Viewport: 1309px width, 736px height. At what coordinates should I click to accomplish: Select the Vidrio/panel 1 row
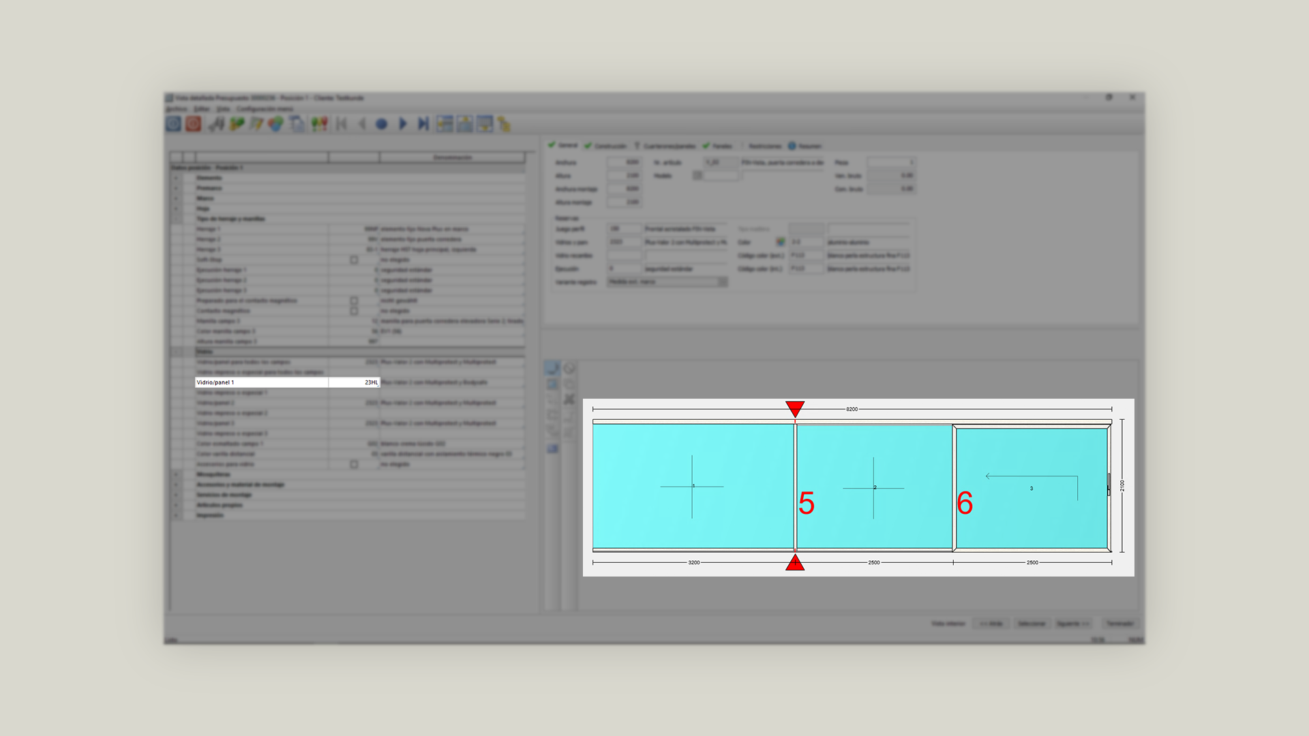[x=287, y=382]
